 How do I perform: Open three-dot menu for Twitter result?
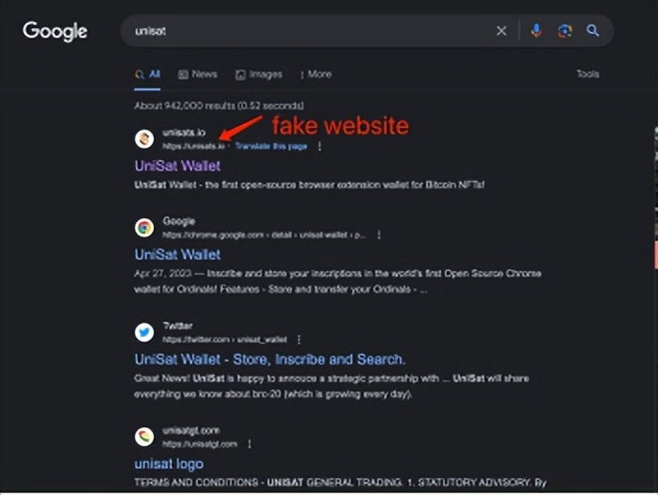pyautogui.click(x=299, y=339)
